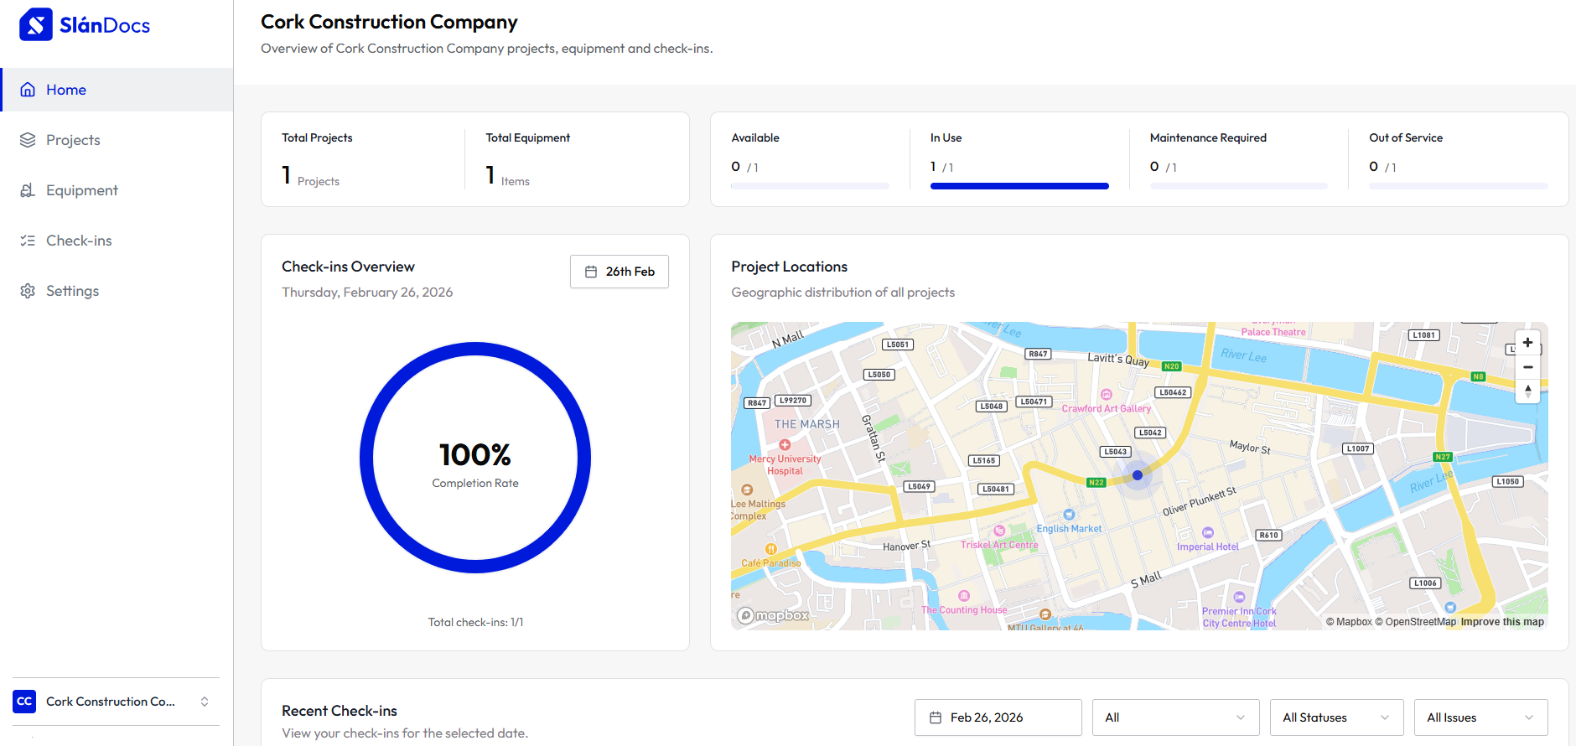This screenshot has height=746, width=1576.
Task: Open the 26th Feb date picker button
Action: (620, 272)
